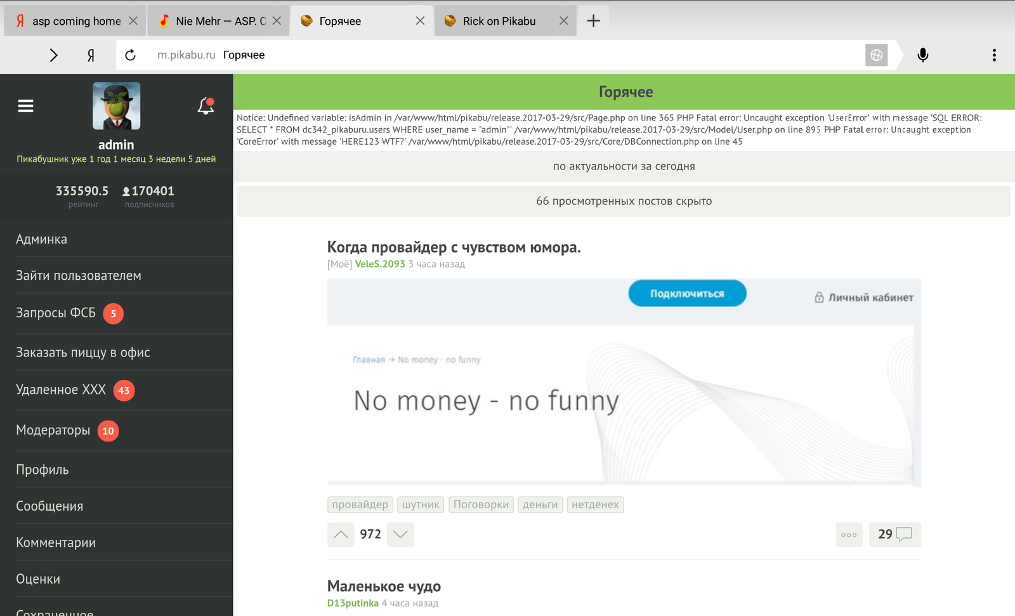This screenshot has width=1015, height=616.
Task: Click the провайдер tag
Action: tap(360, 504)
